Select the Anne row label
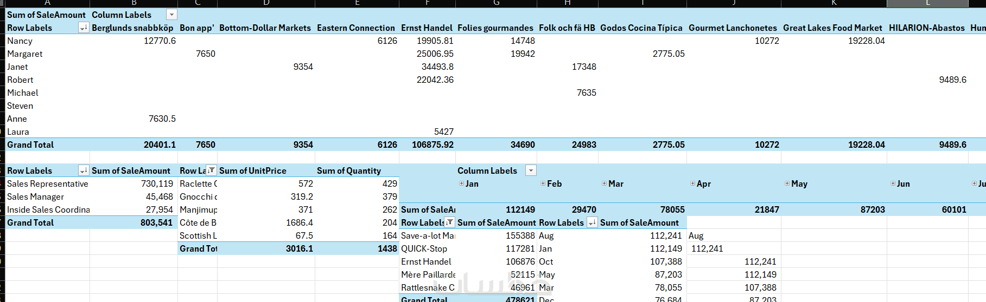The height and width of the screenshot is (302, 986). pos(17,119)
